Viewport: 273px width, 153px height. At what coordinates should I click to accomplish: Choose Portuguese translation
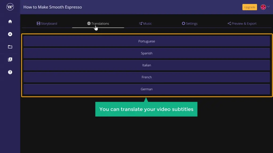[x=147, y=41]
